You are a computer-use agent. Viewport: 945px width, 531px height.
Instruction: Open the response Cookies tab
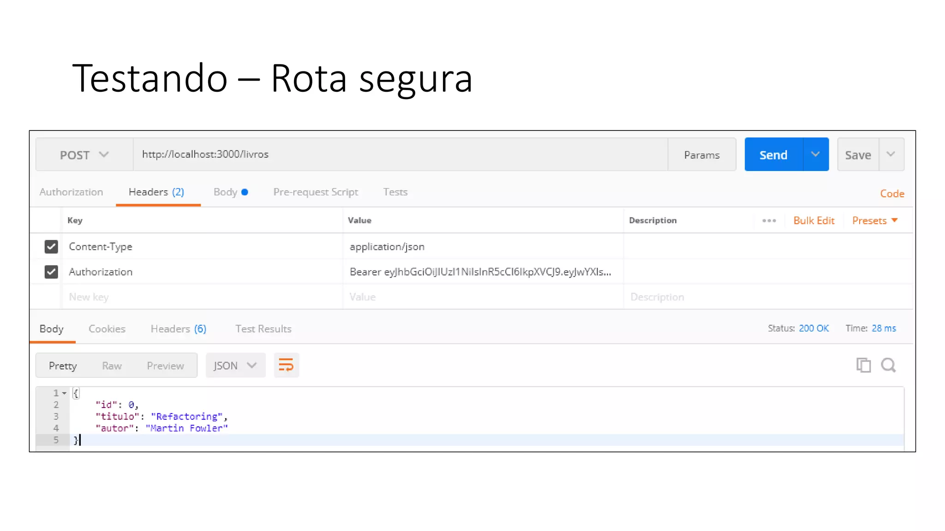tap(107, 329)
